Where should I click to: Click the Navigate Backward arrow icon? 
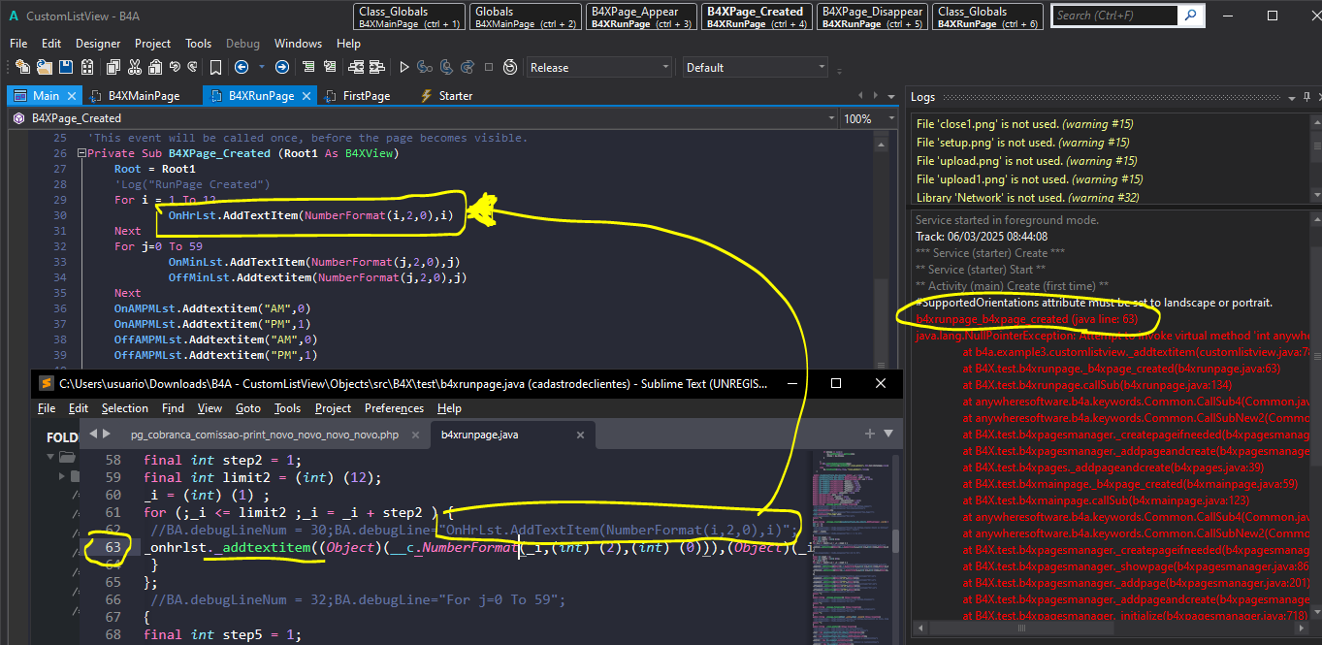coord(242,67)
